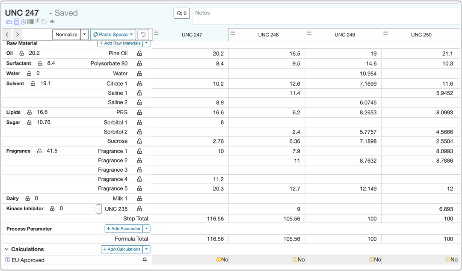Viewport: 462px width, 271px height.
Task: Click the Add Raw Materials button
Action: 120,43
